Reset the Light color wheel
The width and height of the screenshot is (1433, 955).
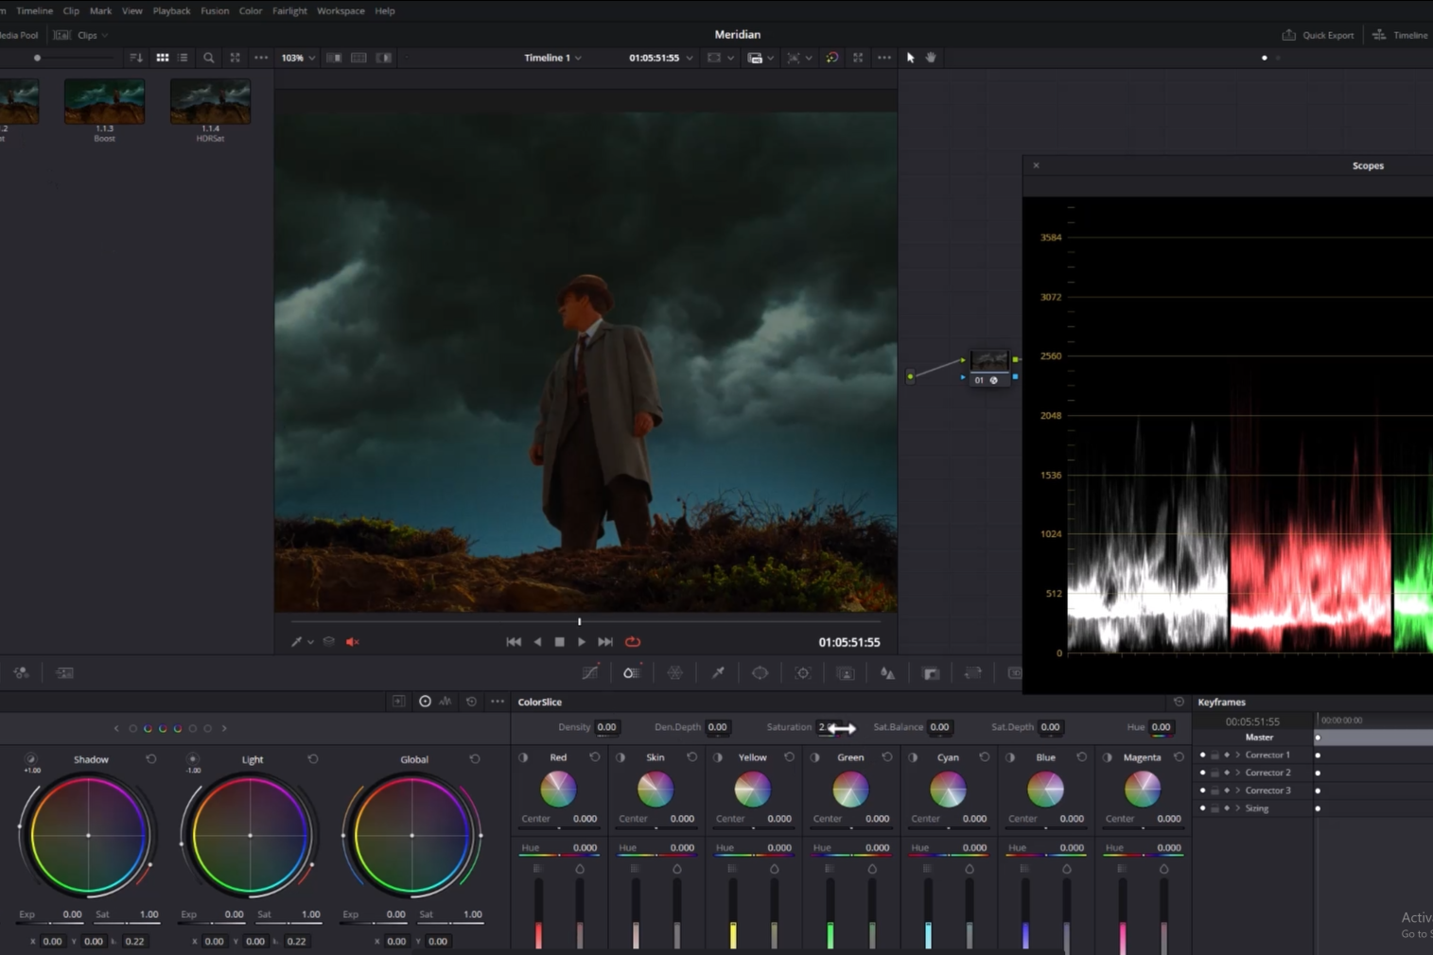point(313,759)
